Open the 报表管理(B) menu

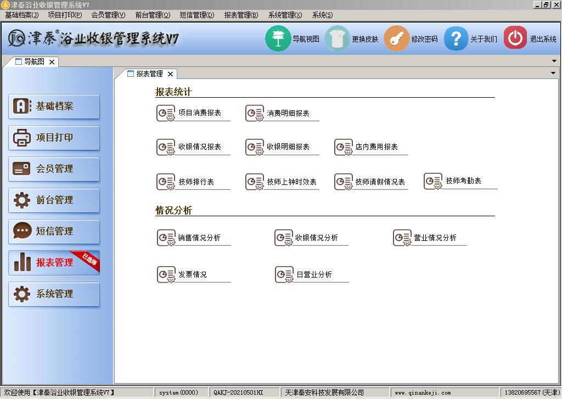point(241,15)
